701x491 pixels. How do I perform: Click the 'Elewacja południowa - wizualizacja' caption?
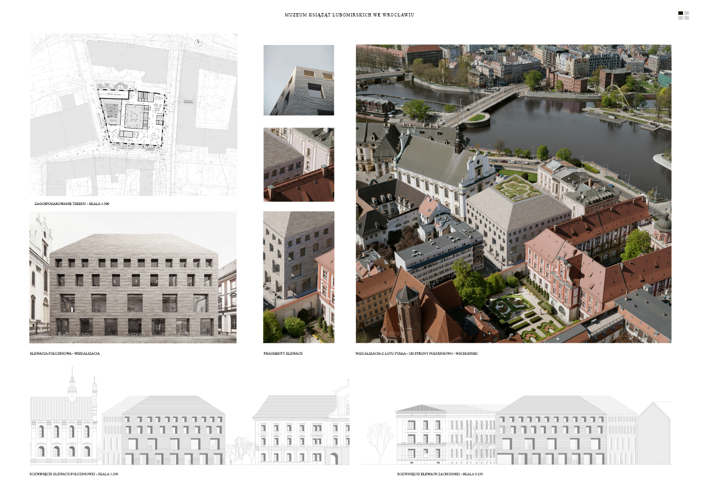tap(65, 353)
